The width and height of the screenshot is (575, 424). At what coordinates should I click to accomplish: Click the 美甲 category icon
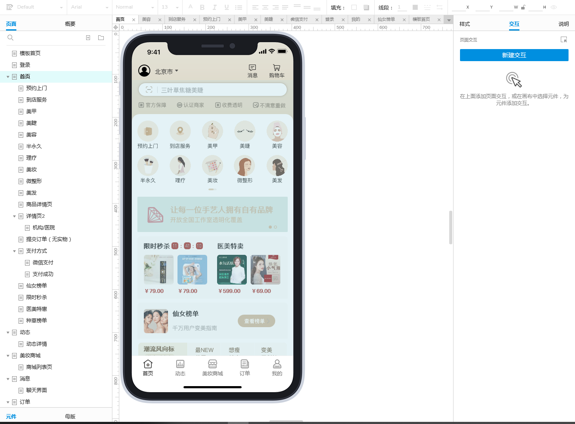tap(212, 131)
